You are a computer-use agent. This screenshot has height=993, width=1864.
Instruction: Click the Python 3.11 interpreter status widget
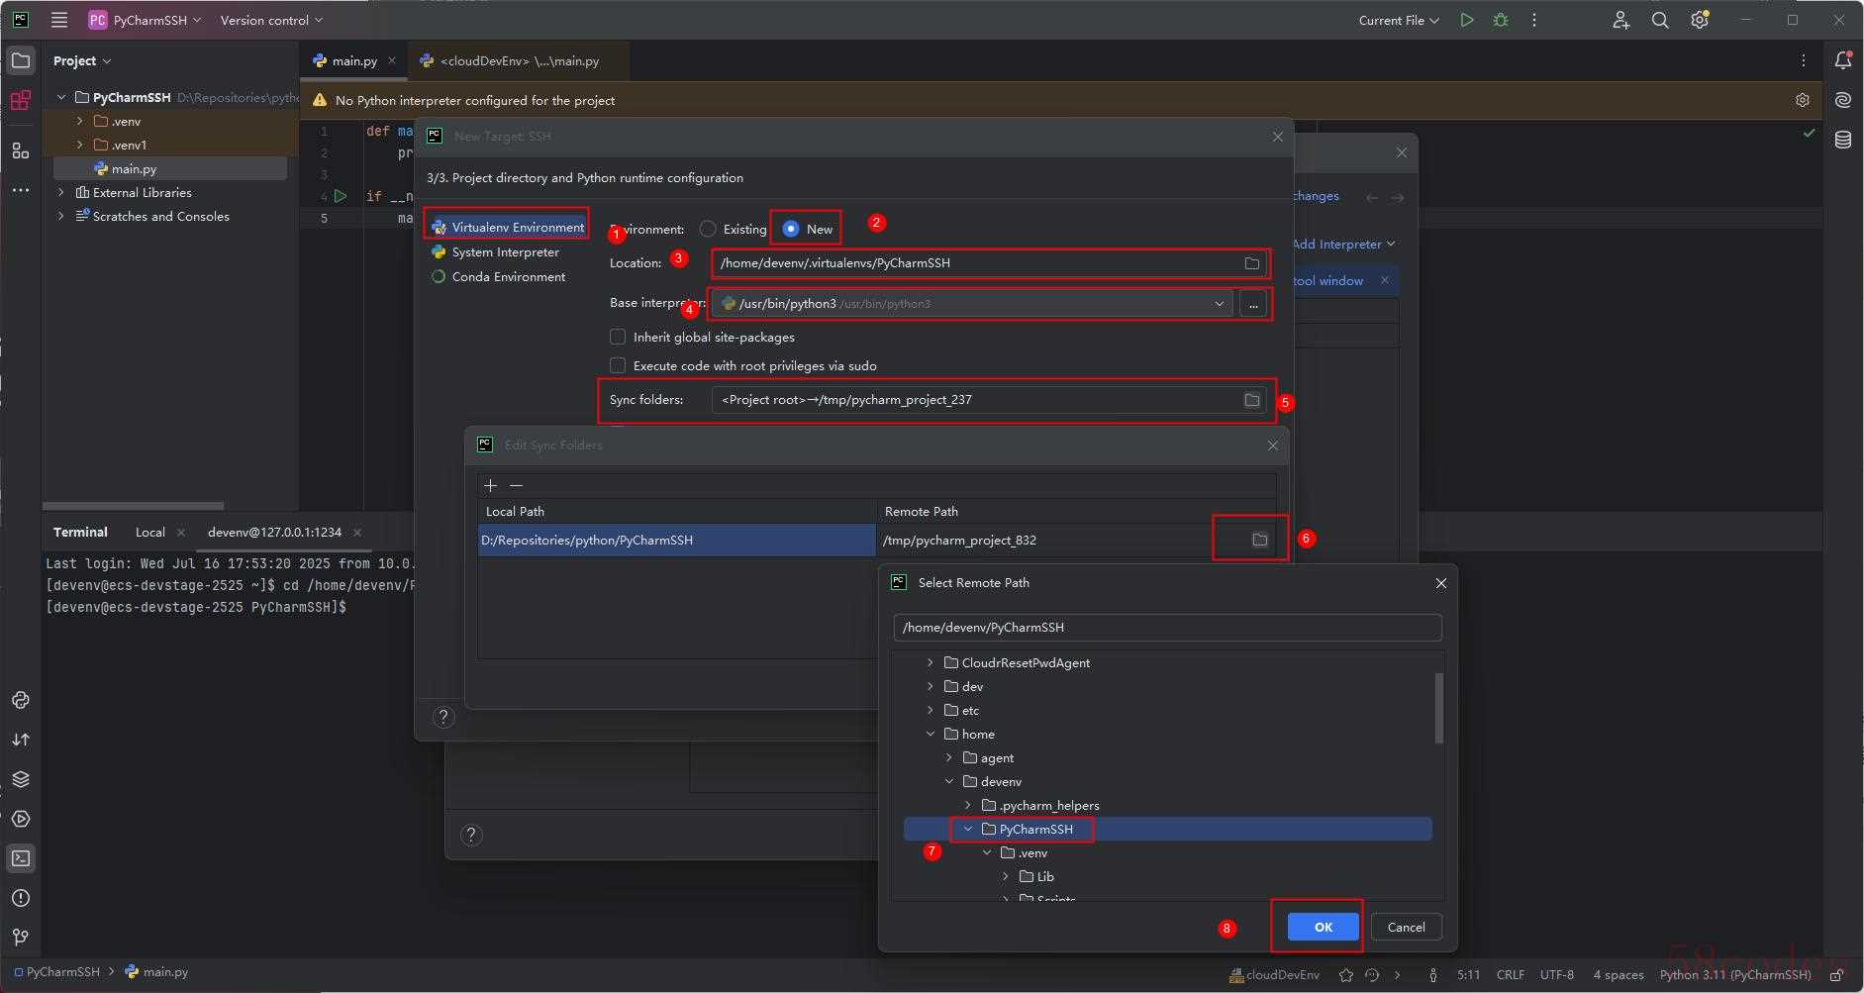coord(1735,974)
